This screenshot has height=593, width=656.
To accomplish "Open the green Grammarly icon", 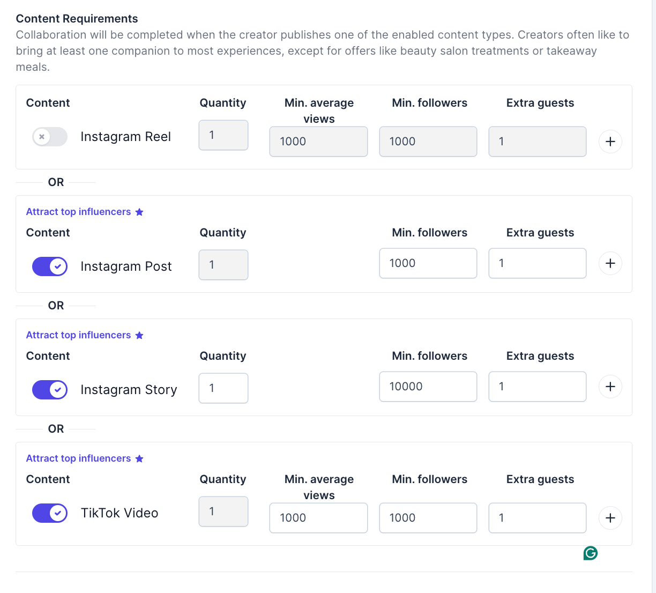I will [590, 553].
